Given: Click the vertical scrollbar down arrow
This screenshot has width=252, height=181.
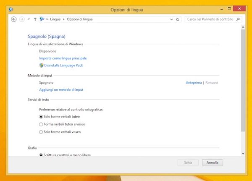Looking at the screenshot, I should coord(242,153).
